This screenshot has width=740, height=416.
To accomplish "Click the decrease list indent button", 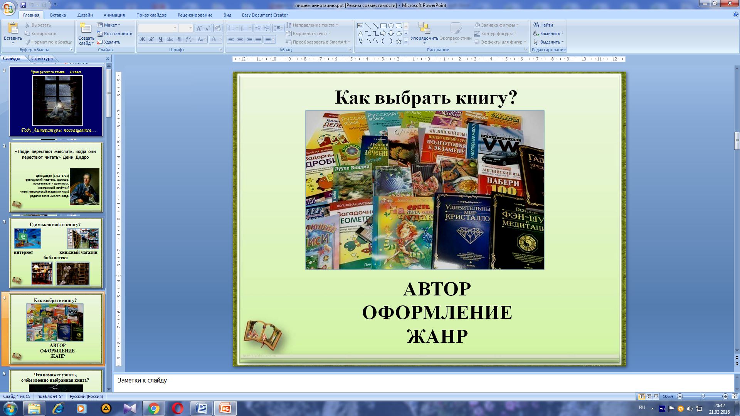I will pos(258,28).
